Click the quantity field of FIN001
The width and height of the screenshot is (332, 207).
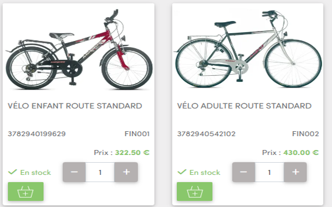coord(100,172)
